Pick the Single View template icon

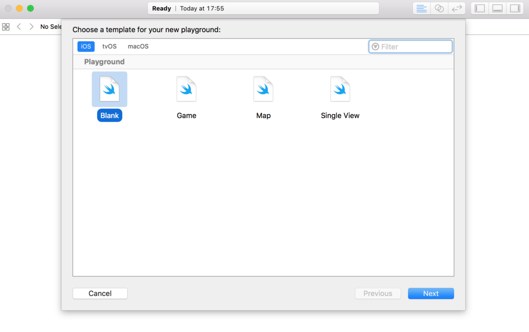click(x=340, y=89)
